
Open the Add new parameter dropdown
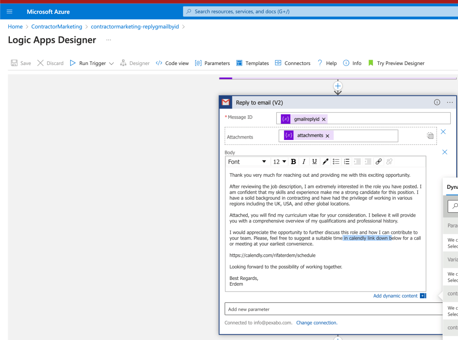(x=334, y=309)
